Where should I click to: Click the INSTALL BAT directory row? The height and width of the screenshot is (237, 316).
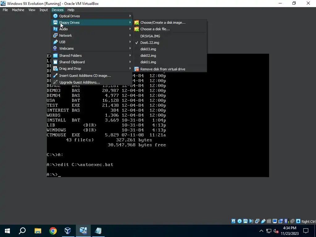(106, 120)
